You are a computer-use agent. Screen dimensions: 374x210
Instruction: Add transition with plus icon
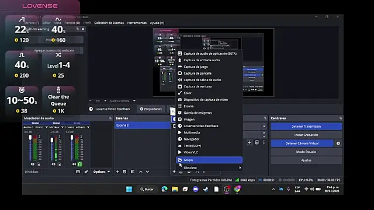[250, 142]
